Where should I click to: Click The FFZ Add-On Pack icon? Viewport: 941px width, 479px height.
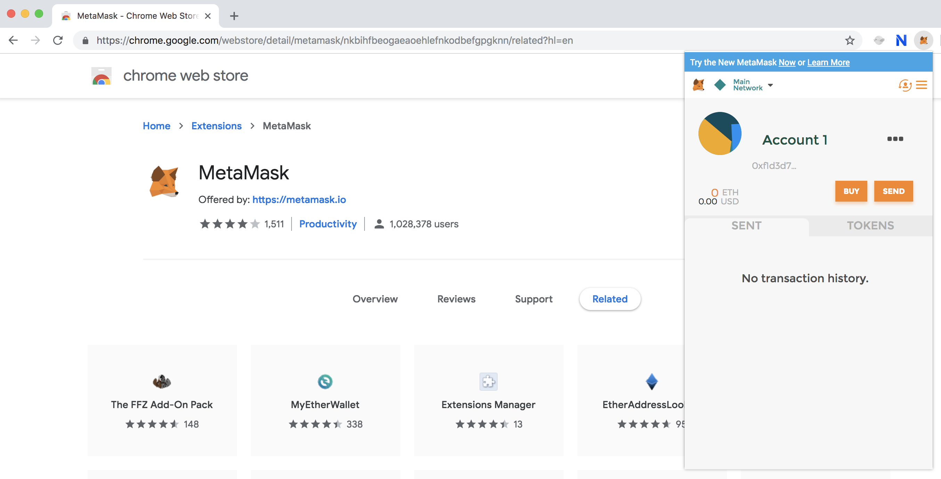pos(162,382)
